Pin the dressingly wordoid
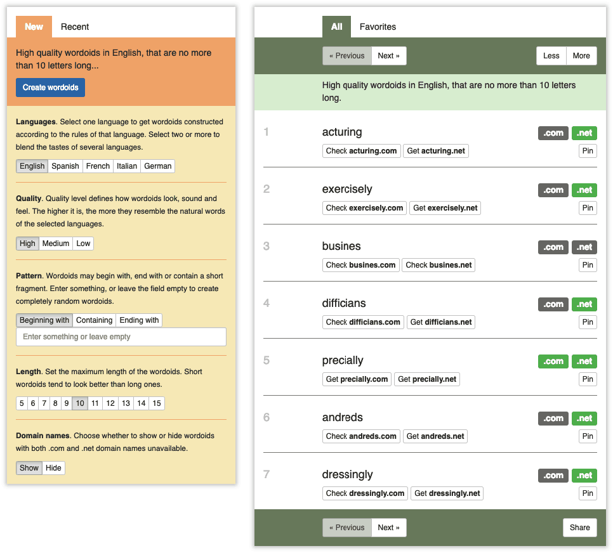Screen dimensions: 613x553 click(588, 493)
